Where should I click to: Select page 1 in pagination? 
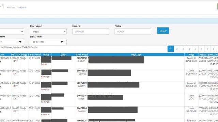(x=171, y=49)
